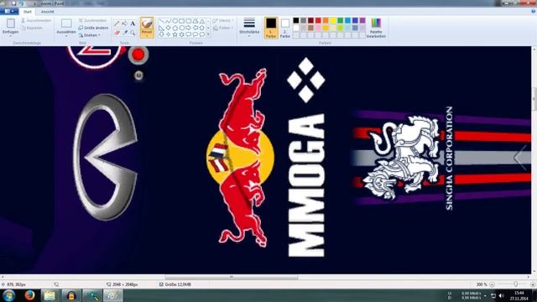Open the Windows Start orb
537x302 pixels.
[8, 295]
